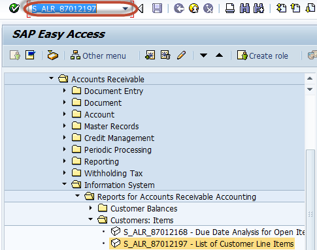Select the Withholding Tax tree item
This screenshot has width=317, height=250.
[114, 173]
